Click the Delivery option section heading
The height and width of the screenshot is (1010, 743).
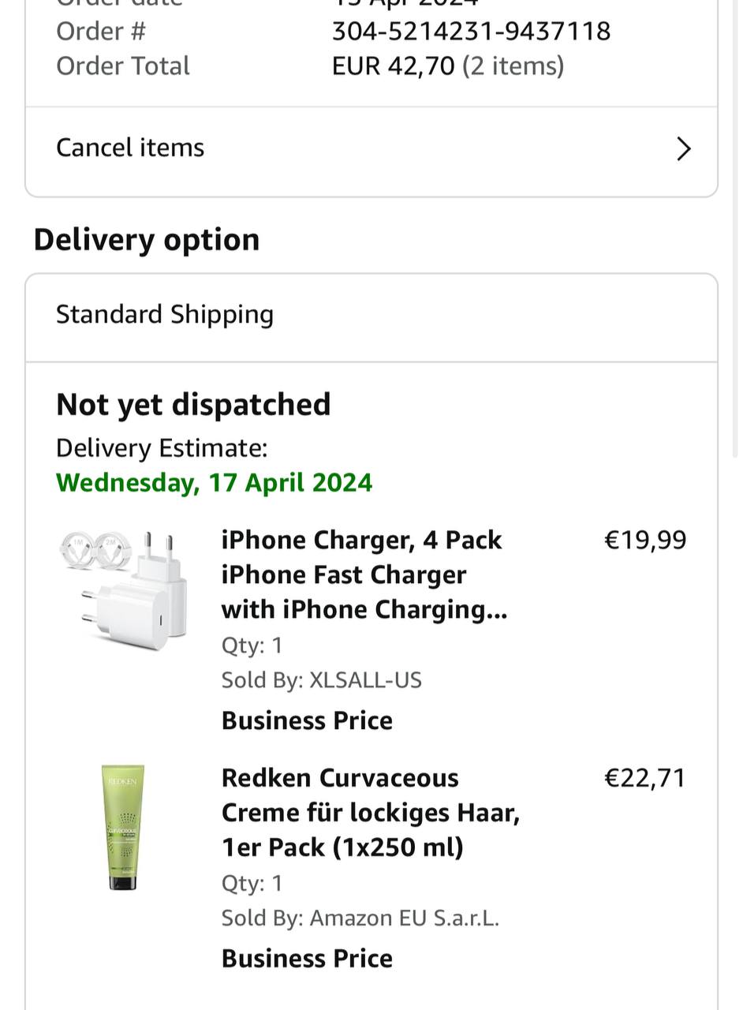point(147,240)
